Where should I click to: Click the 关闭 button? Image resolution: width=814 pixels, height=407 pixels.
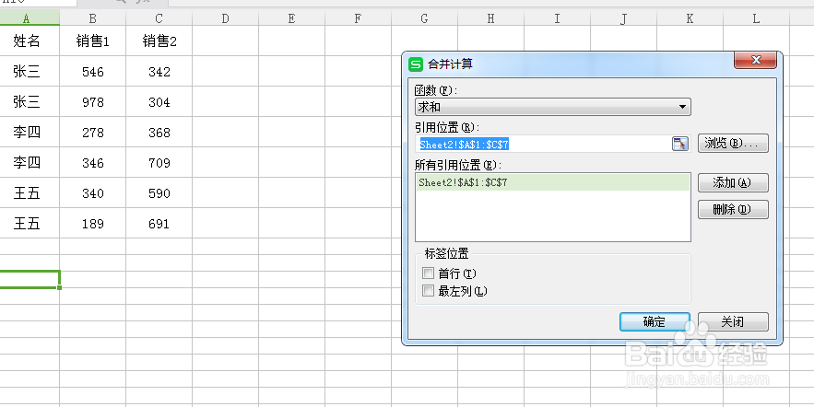click(x=733, y=321)
